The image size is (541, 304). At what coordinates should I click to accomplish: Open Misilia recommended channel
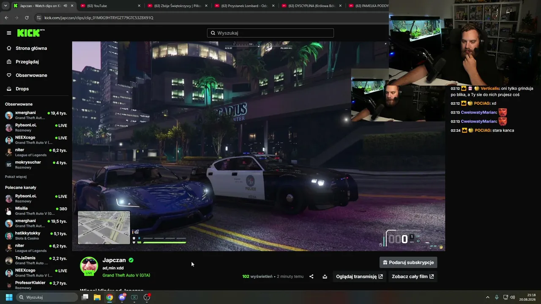(36, 211)
